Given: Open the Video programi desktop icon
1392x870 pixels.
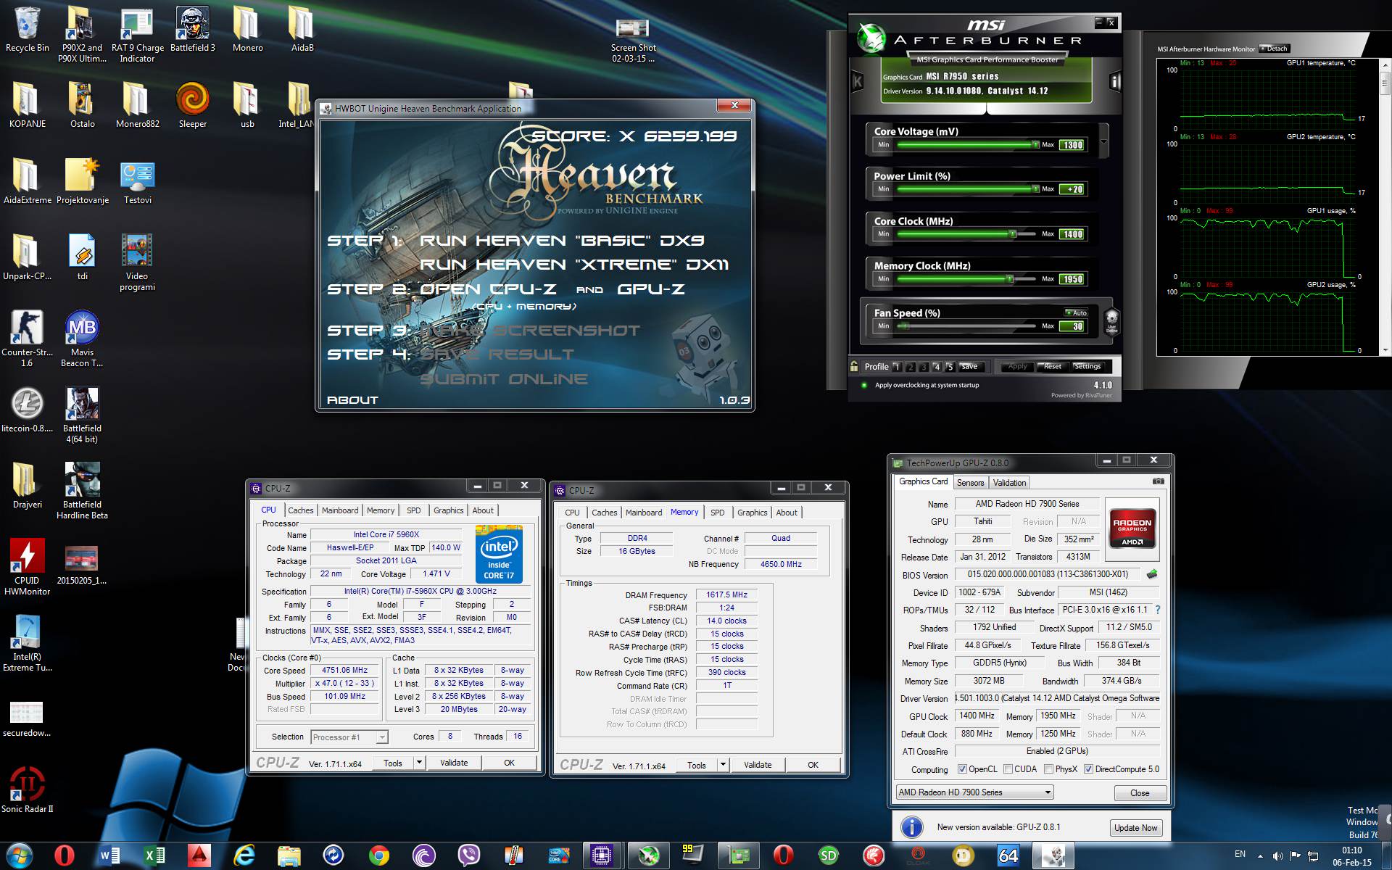Looking at the screenshot, I should pos(137,262).
